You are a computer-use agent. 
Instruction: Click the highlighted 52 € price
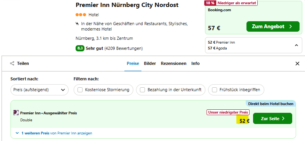tap(244, 121)
